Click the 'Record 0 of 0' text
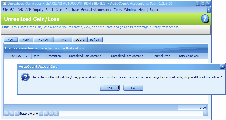 [x=29, y=114]
